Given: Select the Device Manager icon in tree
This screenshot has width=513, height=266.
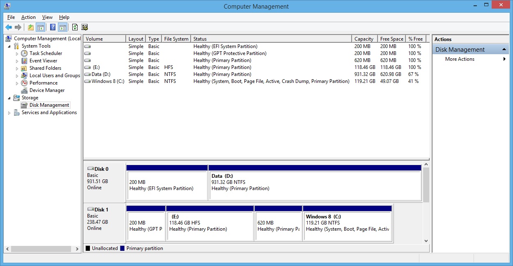Looking at the screenshot, I should pyautogui.click(x=24, y=90).
